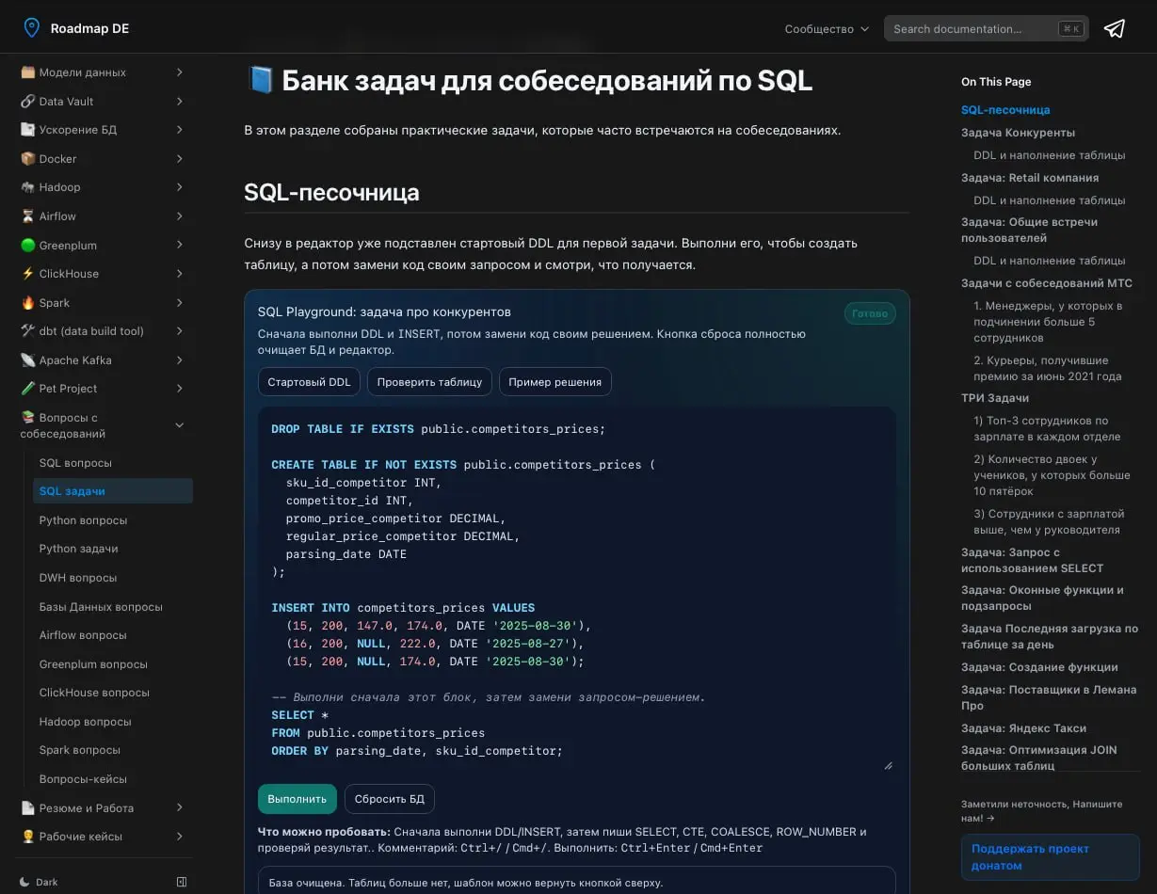
Task: Jump to Задача: Оптимизация JOIN больших таблиц
Action: (x=1038, y=758)
